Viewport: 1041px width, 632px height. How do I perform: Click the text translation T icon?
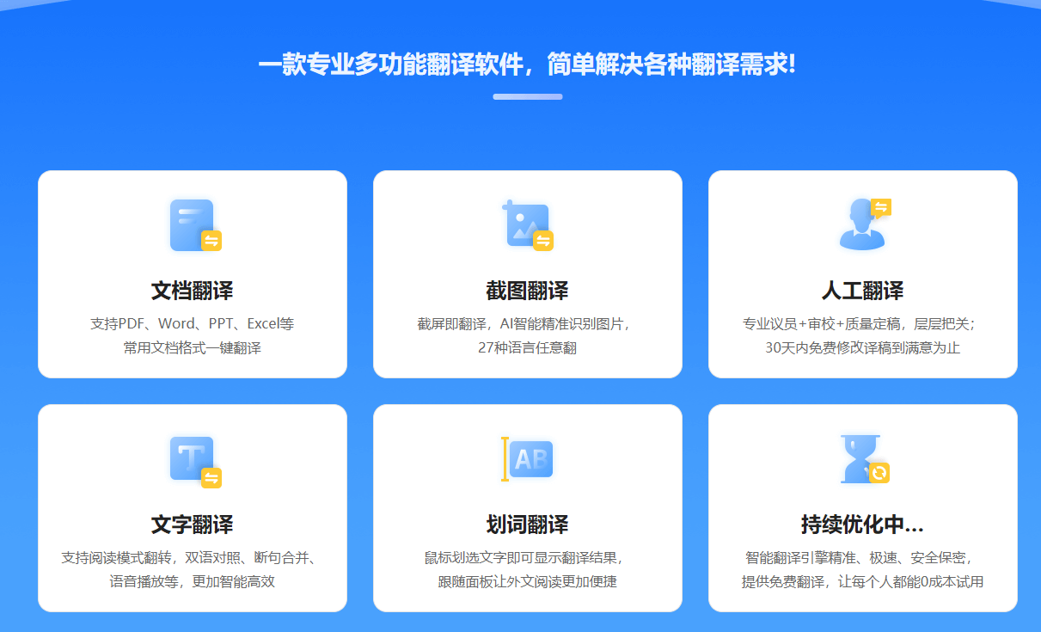(x=191, y=458)
